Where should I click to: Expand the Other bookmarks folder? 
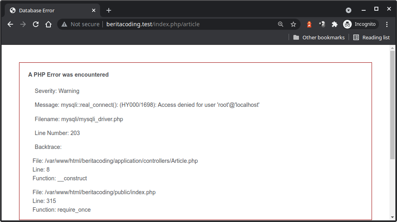tap(319, 37)
